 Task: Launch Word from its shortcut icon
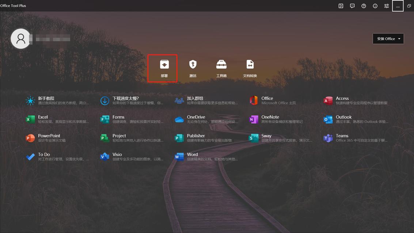pyautogui.click(x=179, y=157)
